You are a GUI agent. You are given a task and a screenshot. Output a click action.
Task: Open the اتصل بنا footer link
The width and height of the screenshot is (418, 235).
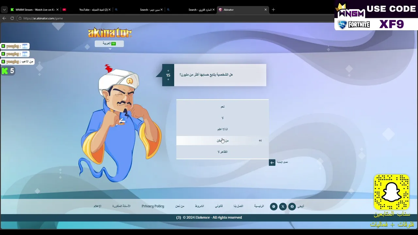pyautogui.click(x=238, y=206)
